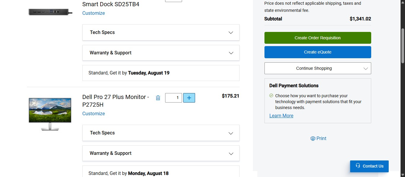Customize the Smart Dock SD25TB4
The width and height of the screenshot is (405, 177).
93,13
